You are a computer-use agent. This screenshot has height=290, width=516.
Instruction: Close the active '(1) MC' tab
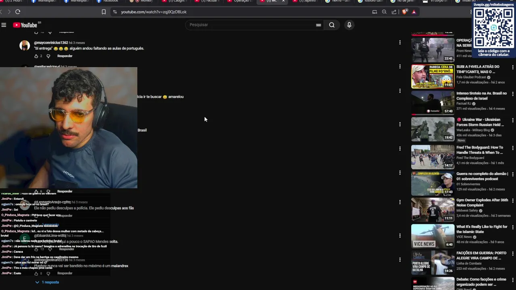coord(283,1)
